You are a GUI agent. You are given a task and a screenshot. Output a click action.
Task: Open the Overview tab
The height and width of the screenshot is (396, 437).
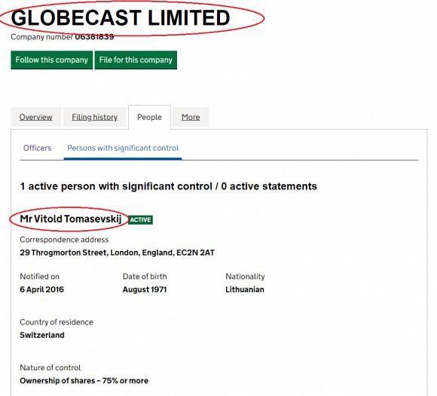(35, 117)
